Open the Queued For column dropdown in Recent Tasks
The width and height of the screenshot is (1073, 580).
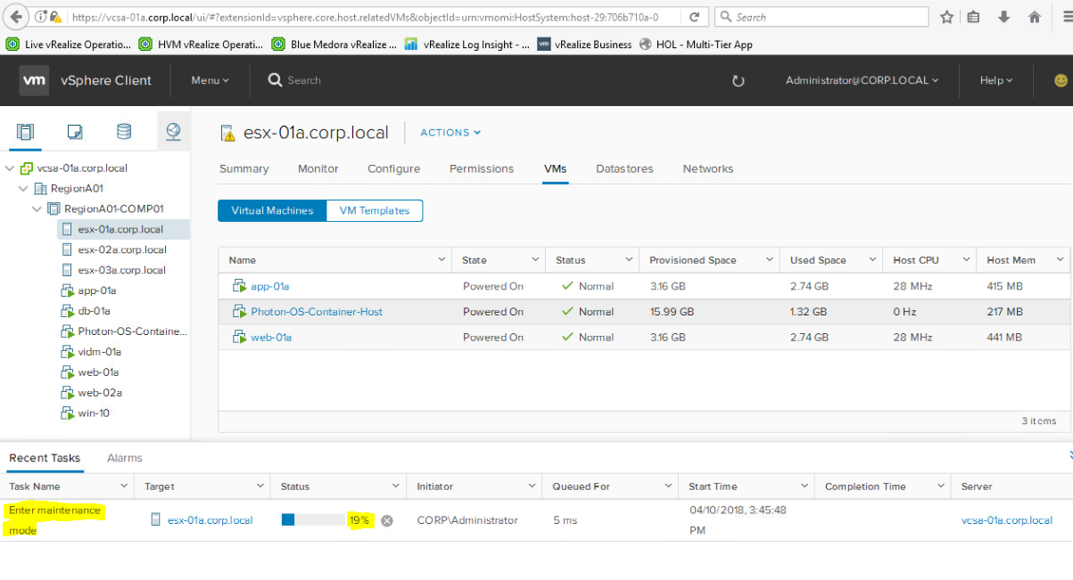click(668, 486)
